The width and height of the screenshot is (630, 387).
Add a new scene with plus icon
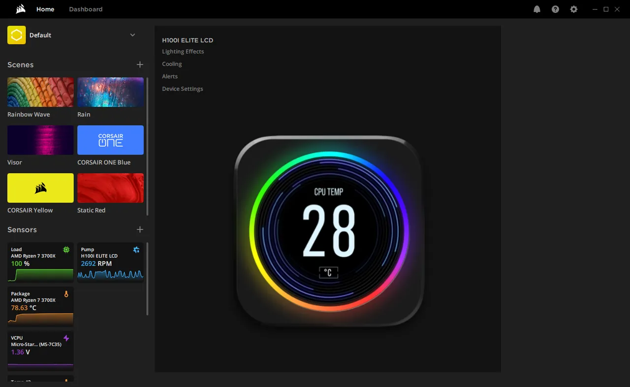pos(140,64)
